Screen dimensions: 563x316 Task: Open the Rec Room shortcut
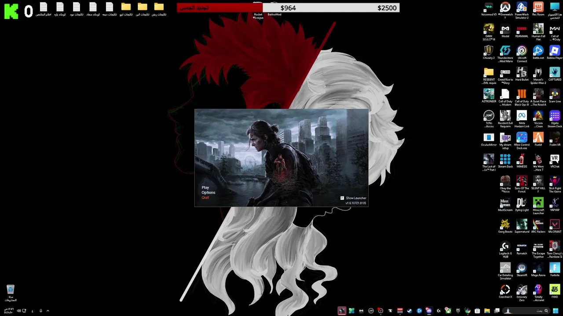click(538, 10)
